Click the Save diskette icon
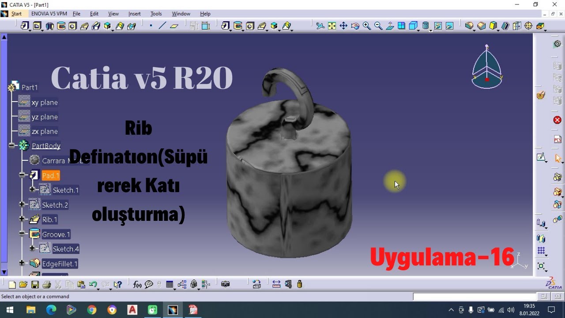This screenshot has width=565, height=318. 35,284
